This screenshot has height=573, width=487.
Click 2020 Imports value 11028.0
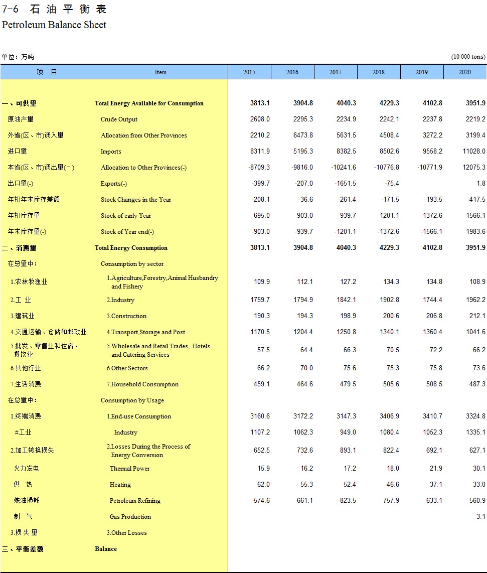[x=474, y=152]
